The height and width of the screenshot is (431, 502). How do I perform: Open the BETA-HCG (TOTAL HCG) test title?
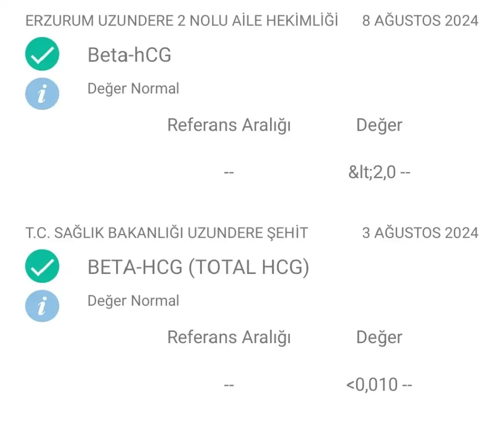pos(198,267)
